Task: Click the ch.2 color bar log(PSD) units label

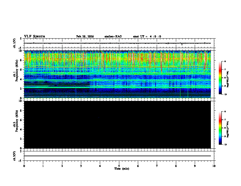Action: [228, 129]
